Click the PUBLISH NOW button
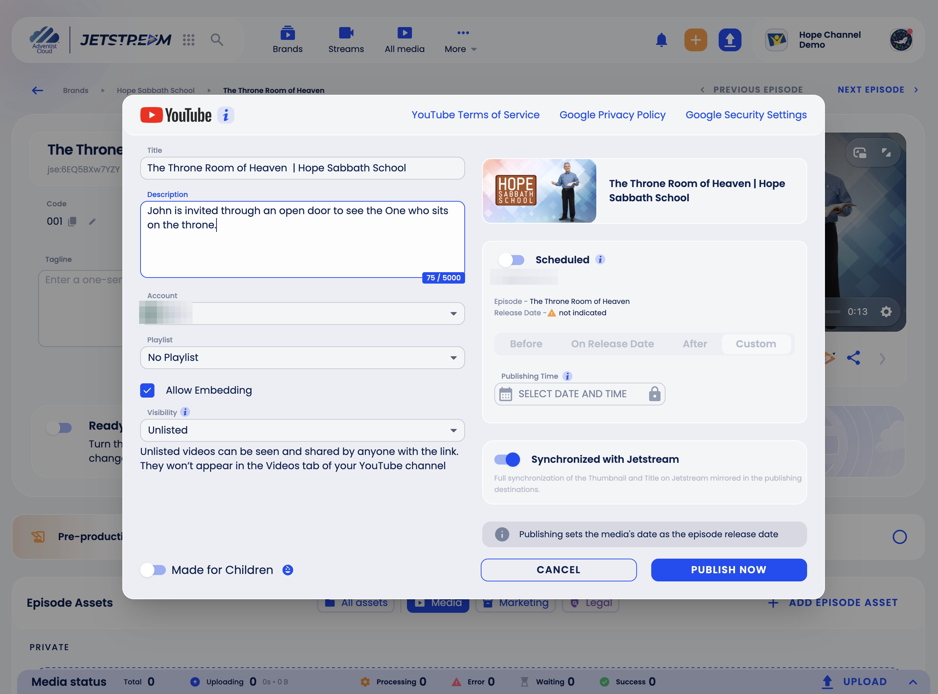Image resolution: width=938 pixels, height=694 pixels. (729, 570)
